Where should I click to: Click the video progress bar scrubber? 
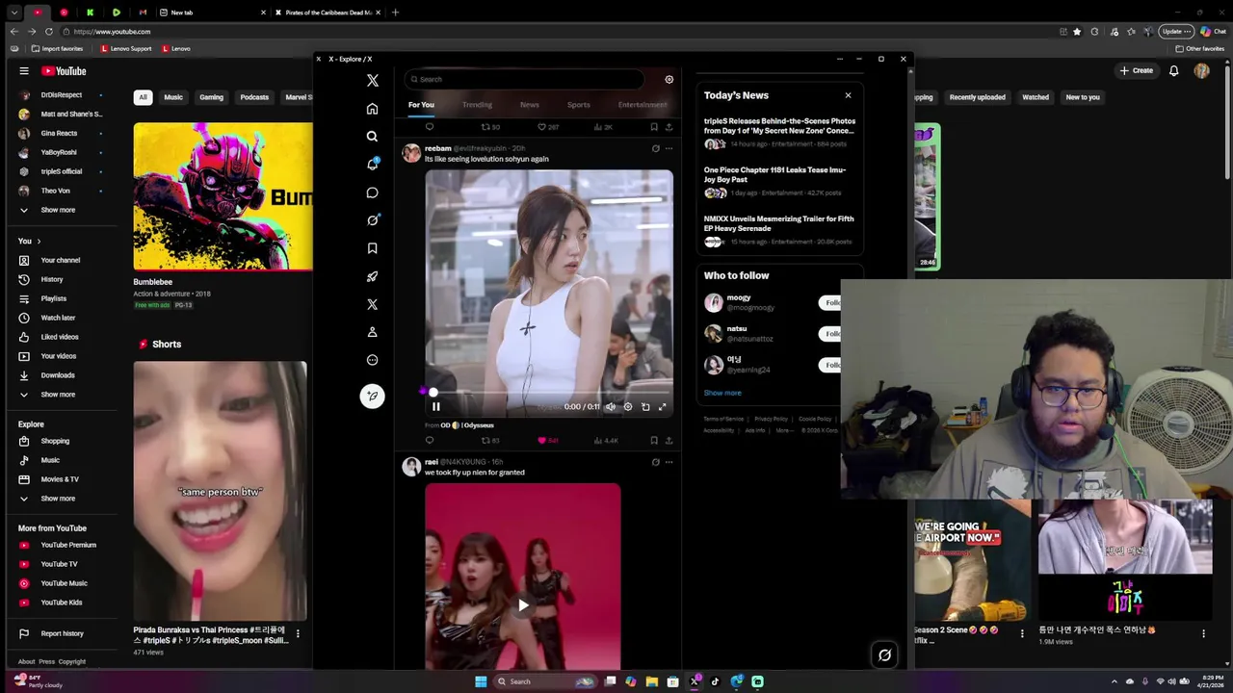[433, 392]
